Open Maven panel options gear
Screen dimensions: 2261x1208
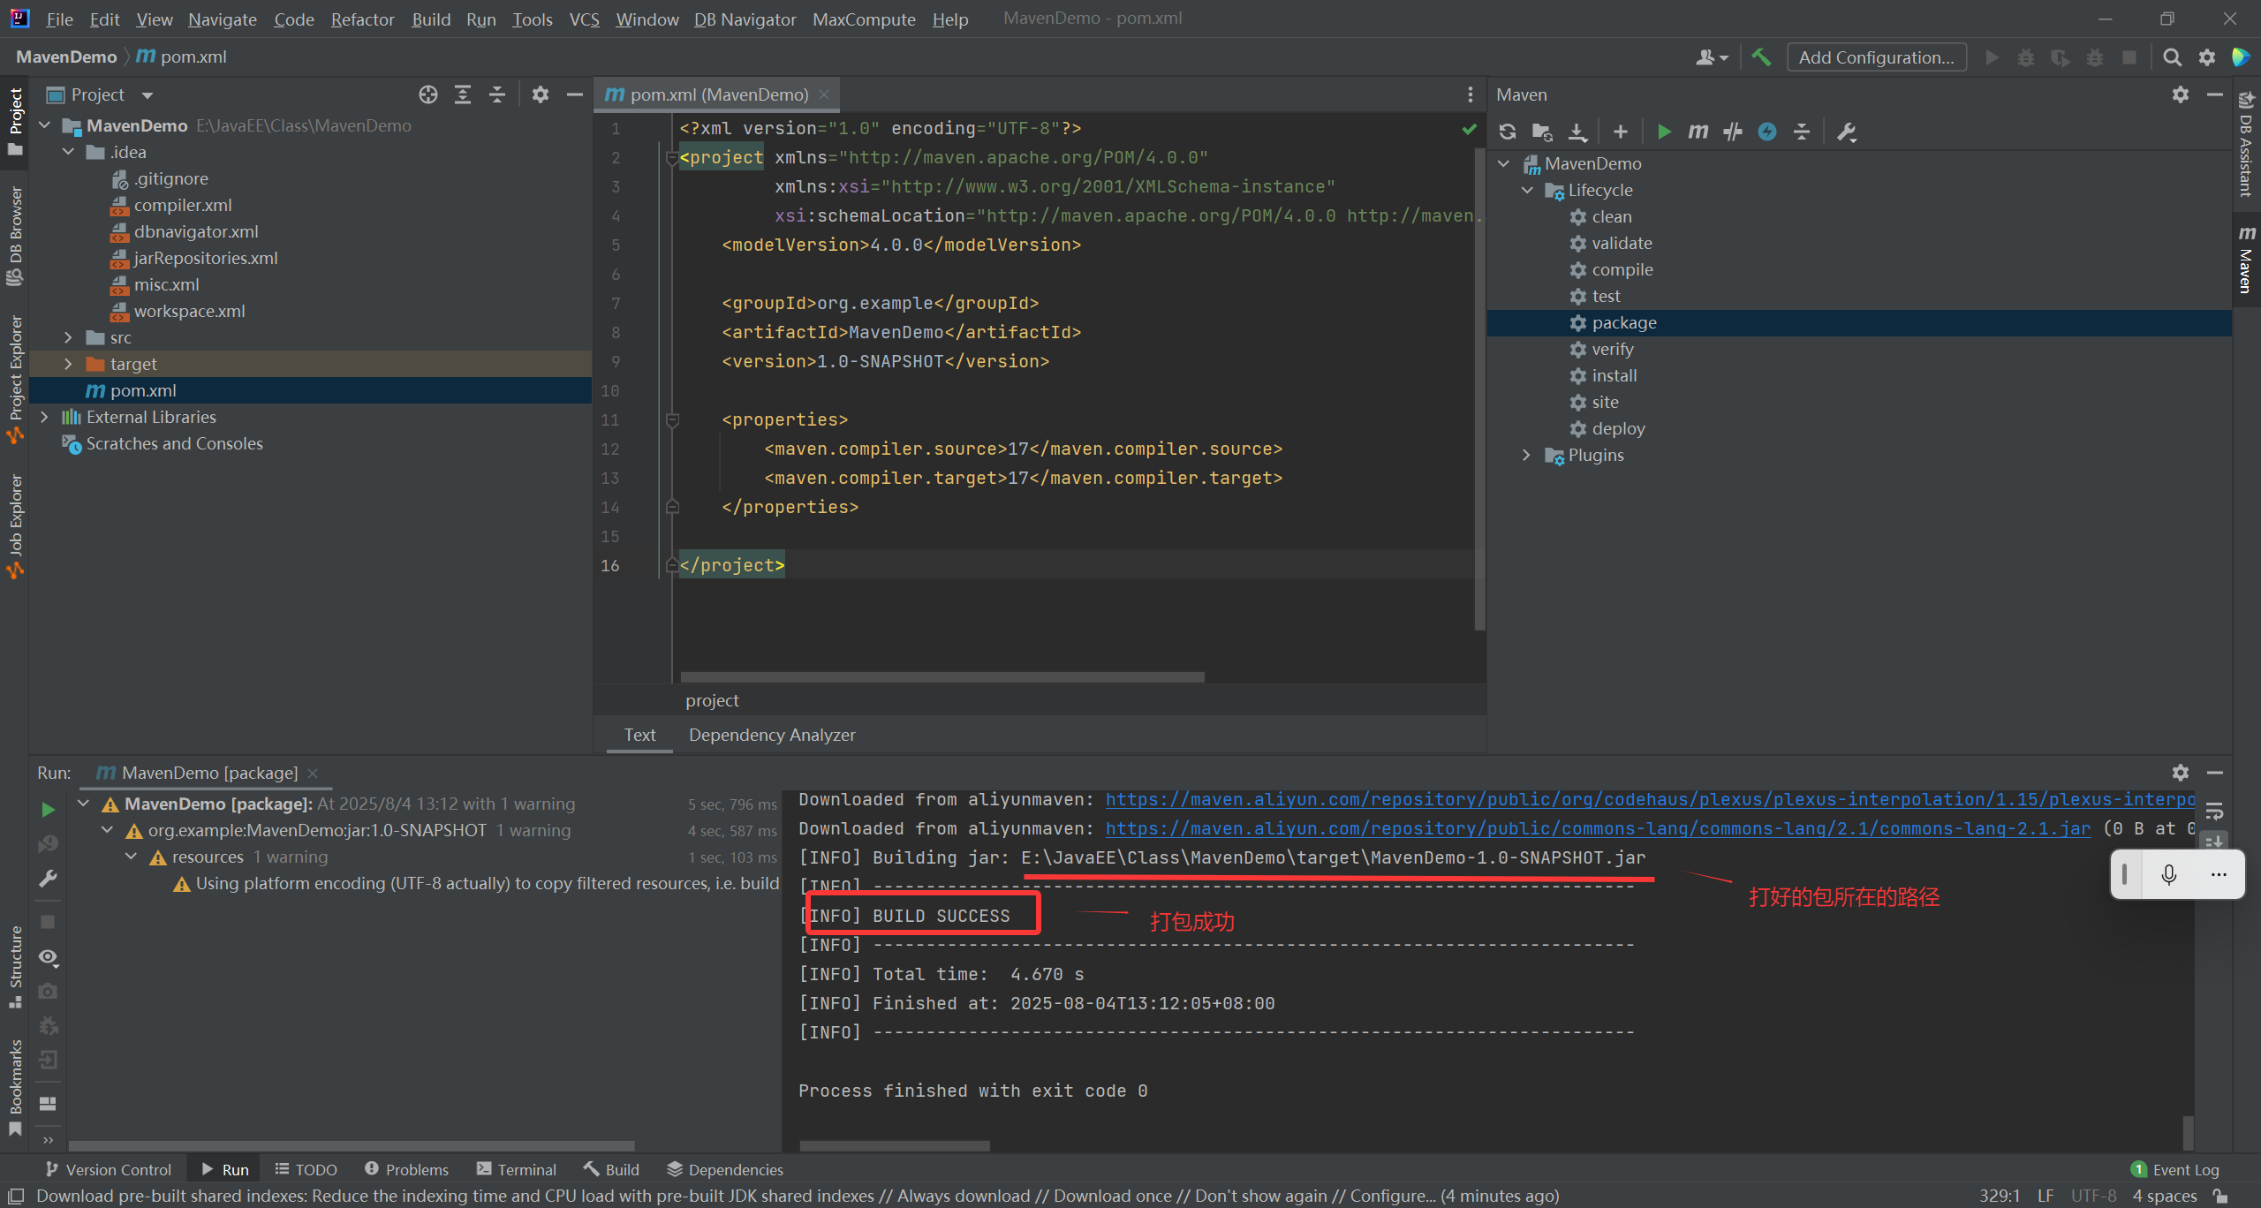tap(2180, 94)
